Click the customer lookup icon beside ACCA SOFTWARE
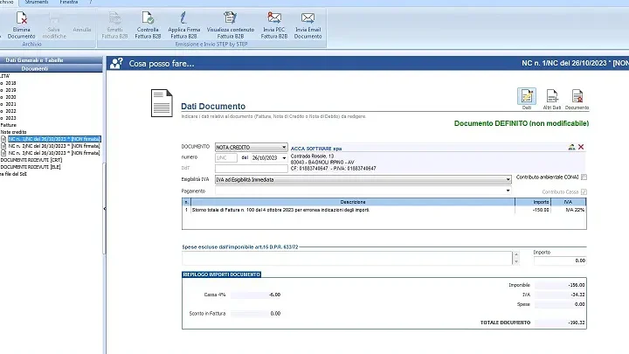This screenshot has height=354, width=629. click(x=571, y=148)
